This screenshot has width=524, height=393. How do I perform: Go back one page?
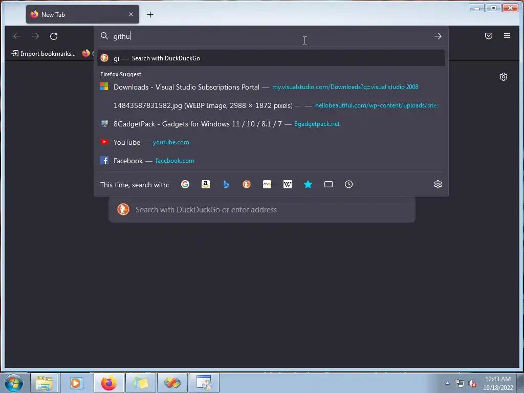tap(17, 36)
